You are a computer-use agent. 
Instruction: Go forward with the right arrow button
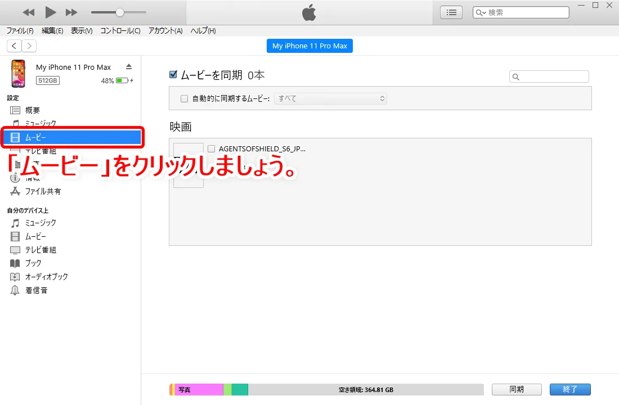[x=29, y=46]
